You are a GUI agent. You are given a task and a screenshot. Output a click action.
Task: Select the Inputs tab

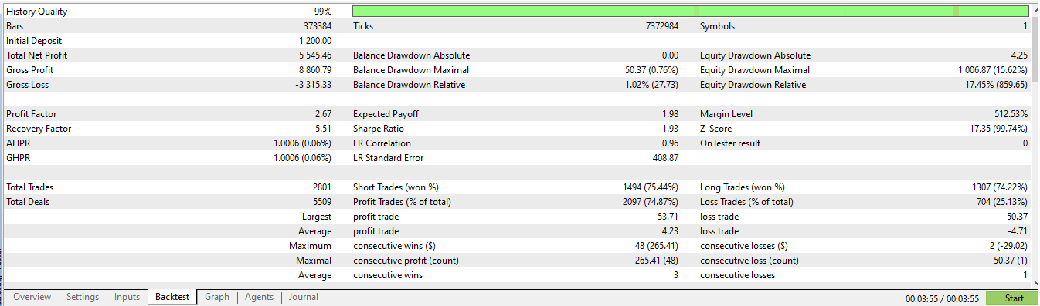[127, 297]
